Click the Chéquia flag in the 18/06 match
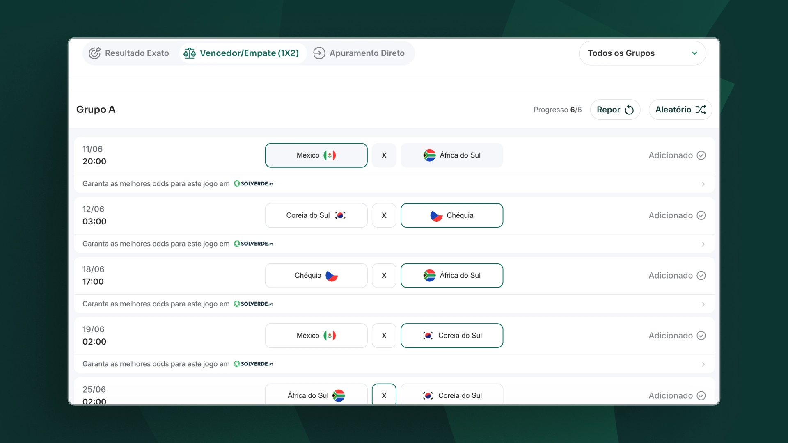This screenshot has width=788, height=443. pyautogui.click(x=332, y=276)
